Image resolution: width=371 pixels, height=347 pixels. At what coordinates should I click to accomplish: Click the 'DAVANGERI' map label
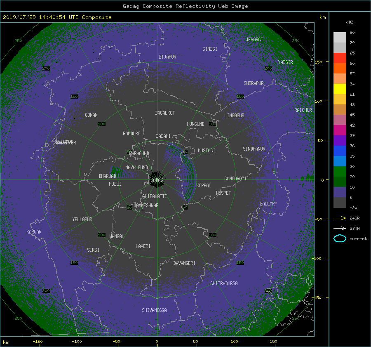(x=184, y=263)
